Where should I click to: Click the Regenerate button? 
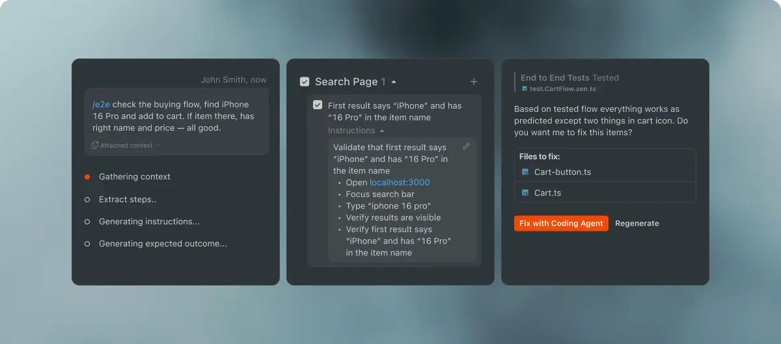(x=637, y=224)
